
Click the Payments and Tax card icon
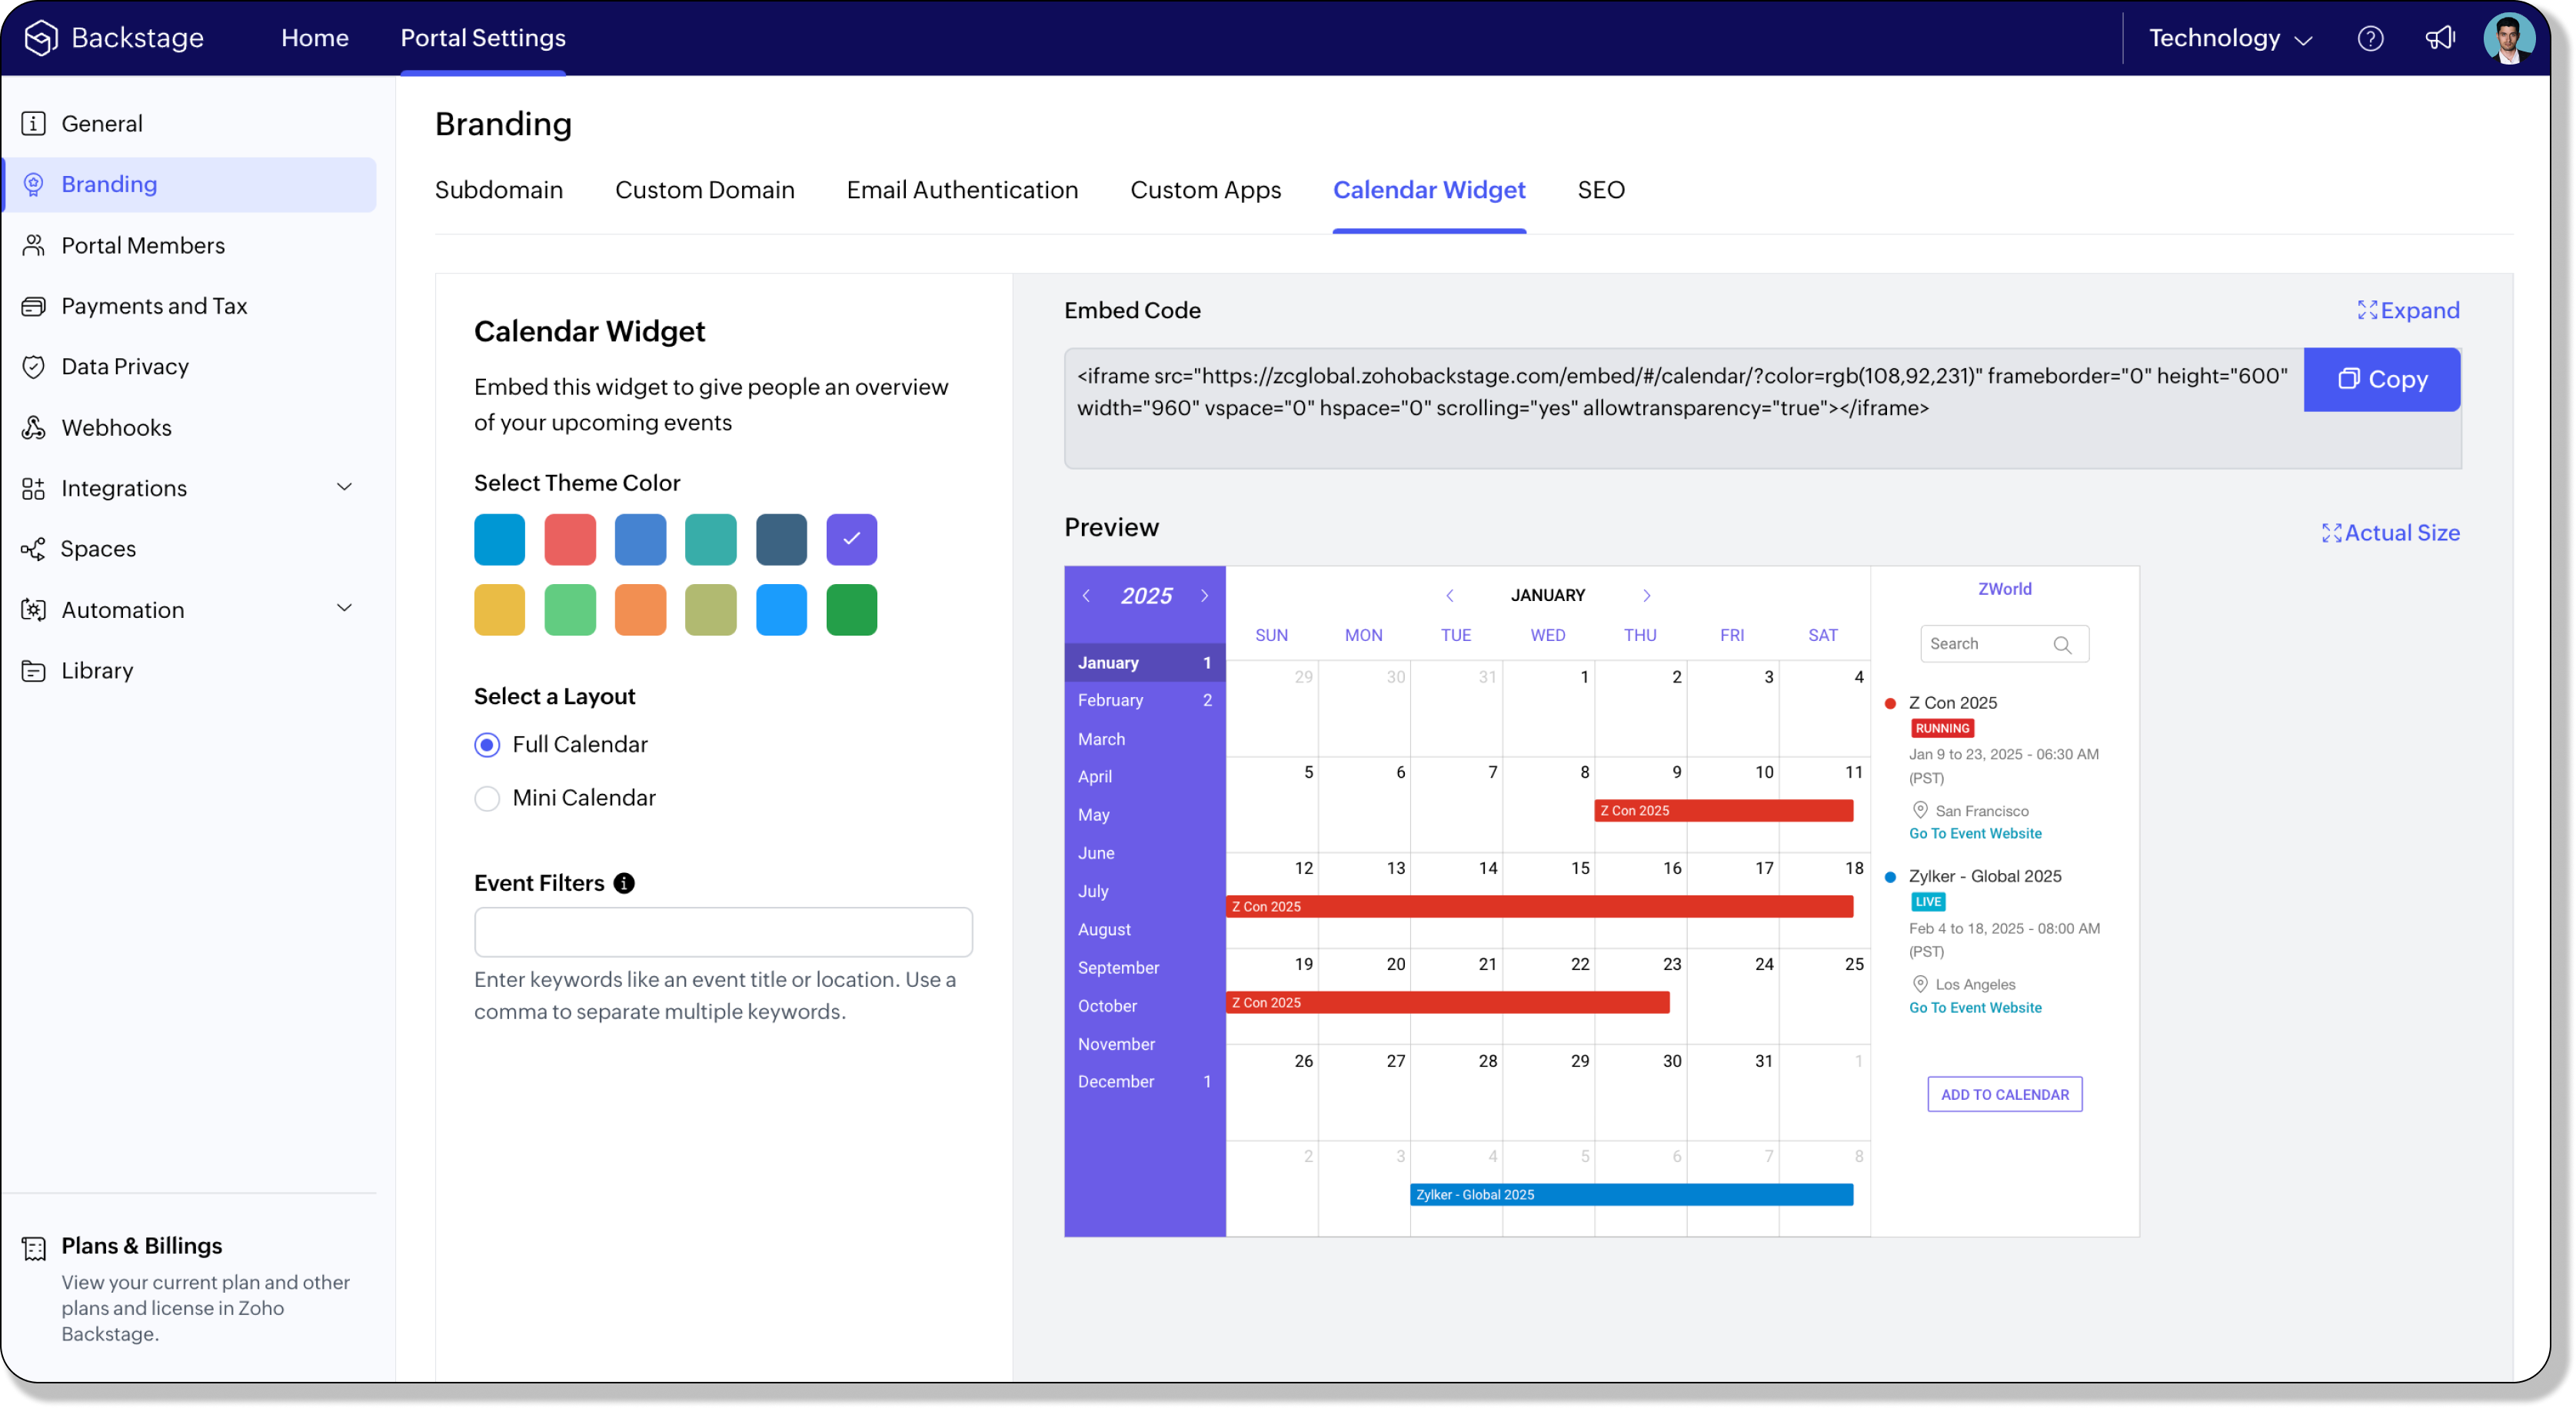tap(33, 306)
